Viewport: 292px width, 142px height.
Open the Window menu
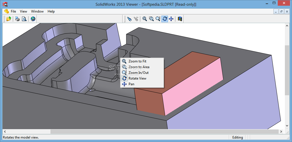click(37, 11)
